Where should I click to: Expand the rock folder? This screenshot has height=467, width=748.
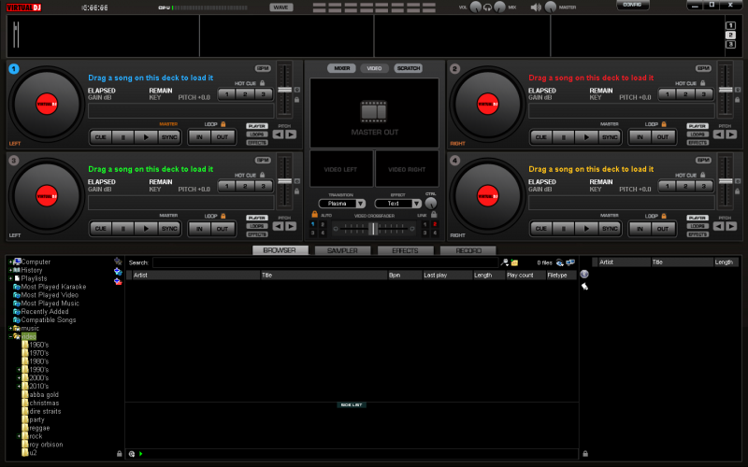(x=19, y=436)
